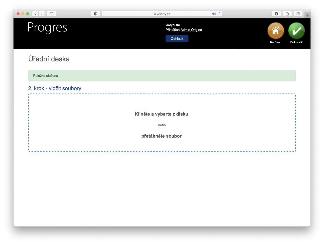Screen dimensions: 324x245
Task: Click the vejprty.cz address bar
Action: point(161,14)
